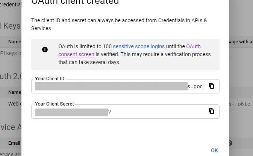253x156 pixels.
Task: Select the Web client row in background
Action: [11, 104]
